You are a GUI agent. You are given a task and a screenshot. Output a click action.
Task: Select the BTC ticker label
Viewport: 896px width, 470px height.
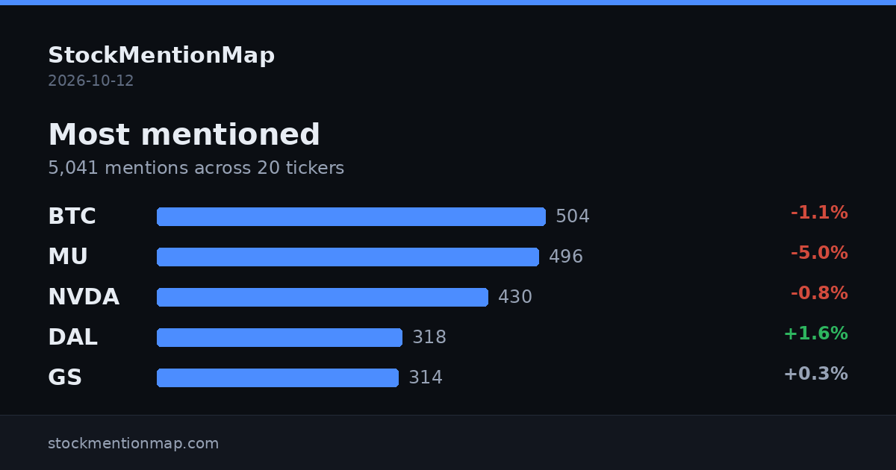[x=72, y=216]
